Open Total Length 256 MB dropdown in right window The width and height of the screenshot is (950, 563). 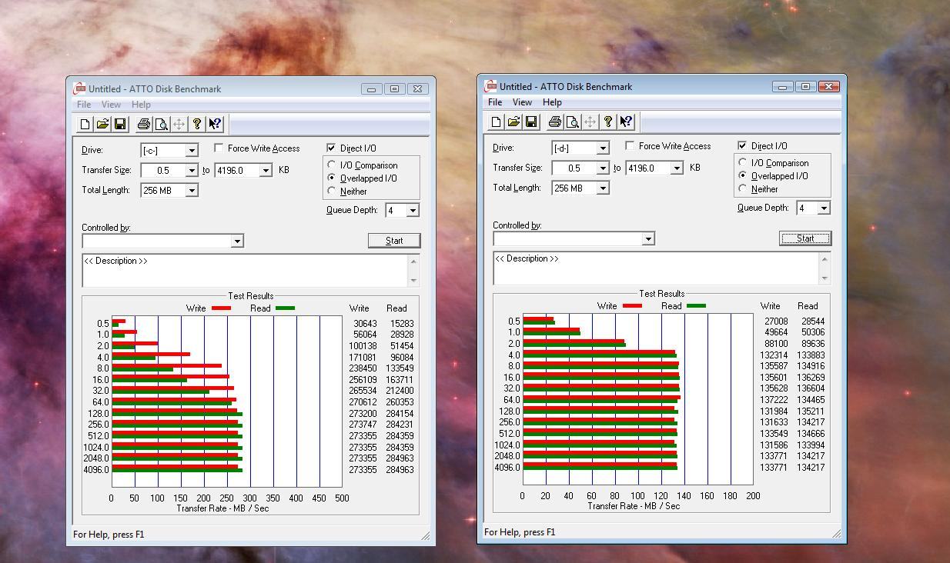[603, 188]
